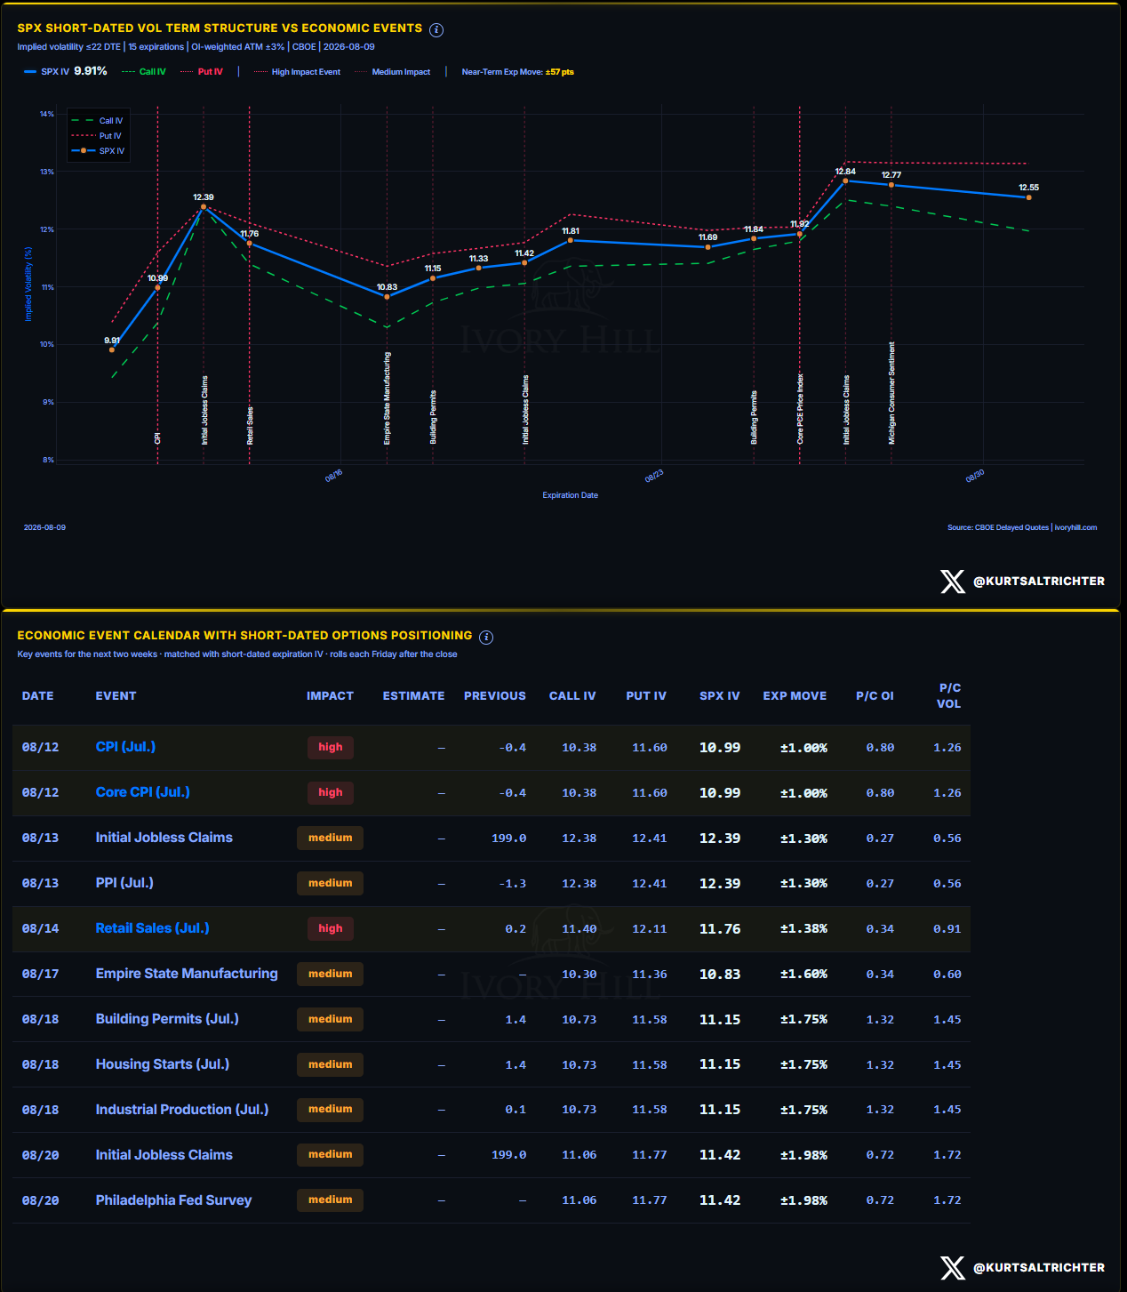
Task: Open the Retail Sales (Jul.) event link
Action: tap(153, 928)
